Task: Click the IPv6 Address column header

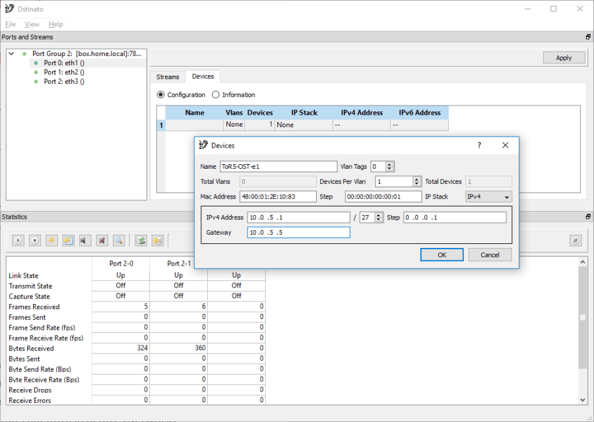Action: (419, 113)
